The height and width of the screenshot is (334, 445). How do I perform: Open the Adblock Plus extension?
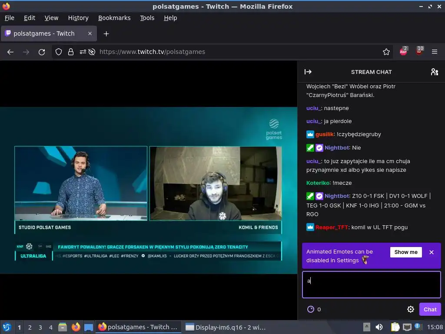[x=403, y=51]
